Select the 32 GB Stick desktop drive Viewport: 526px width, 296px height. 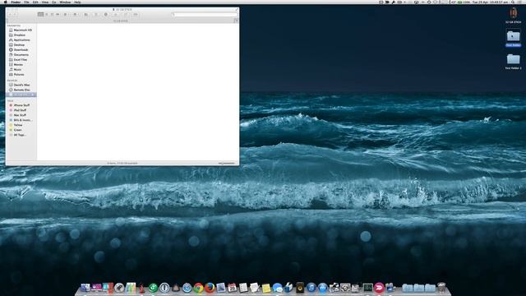(x=513, y=16)
